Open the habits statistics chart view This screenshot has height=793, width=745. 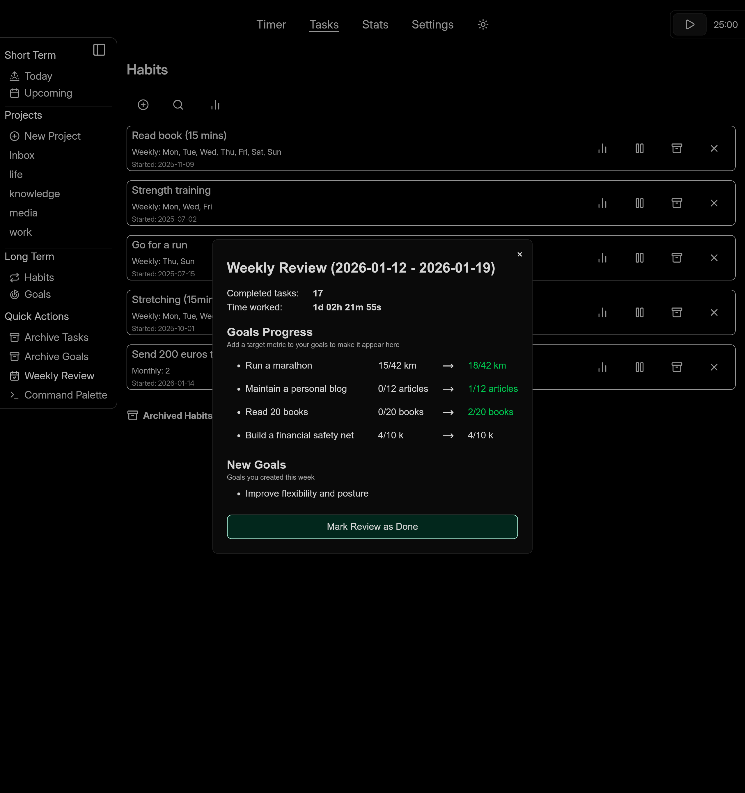[x=215, y=105]
